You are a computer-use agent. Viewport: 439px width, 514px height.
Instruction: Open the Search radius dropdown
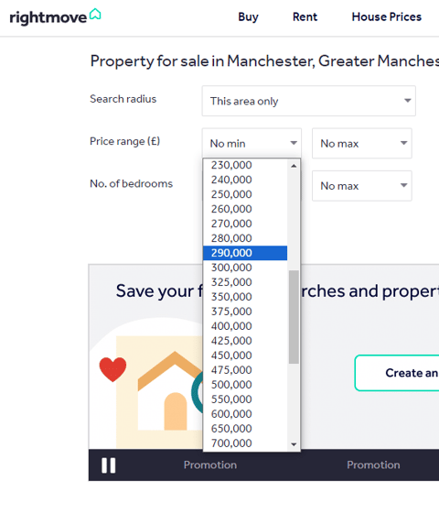click(309, 101)
